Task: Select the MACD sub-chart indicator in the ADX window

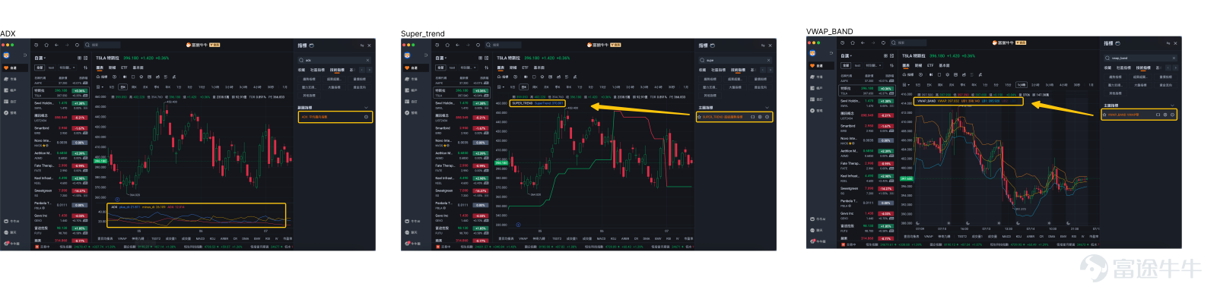Action: coord(200,238)
